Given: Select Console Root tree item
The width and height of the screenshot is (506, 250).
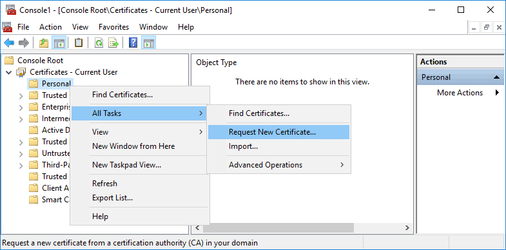Looking at the screenshot, I should click(x=40, y=61).
